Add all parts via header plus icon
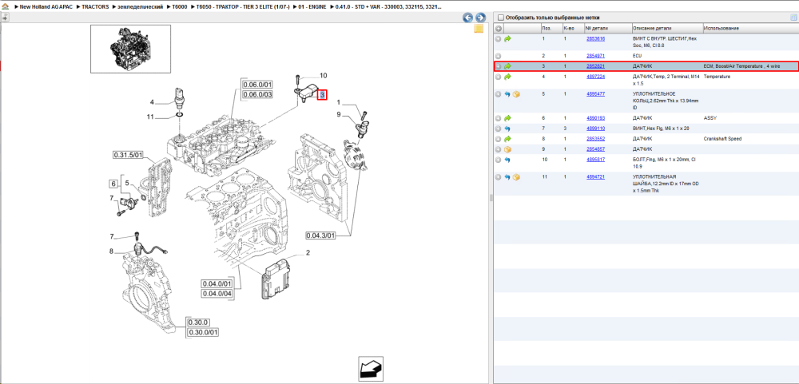This screenshot has height=384, width=799. pos(499,29)
